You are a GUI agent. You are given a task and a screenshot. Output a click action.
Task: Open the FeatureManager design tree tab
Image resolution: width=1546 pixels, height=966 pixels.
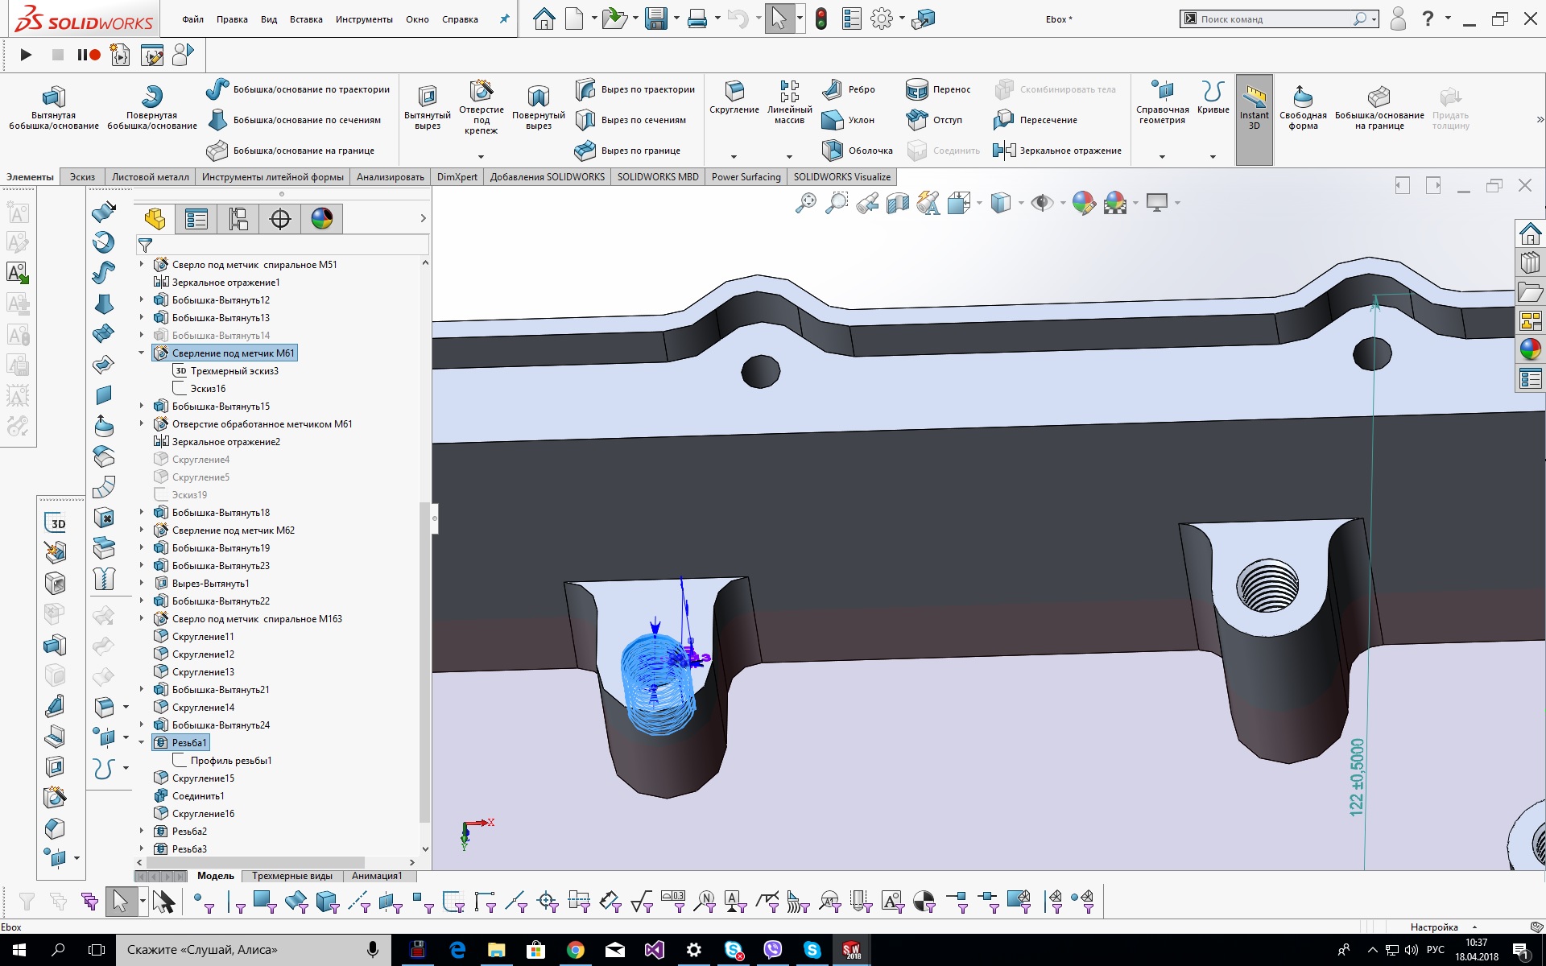point(155,218)
